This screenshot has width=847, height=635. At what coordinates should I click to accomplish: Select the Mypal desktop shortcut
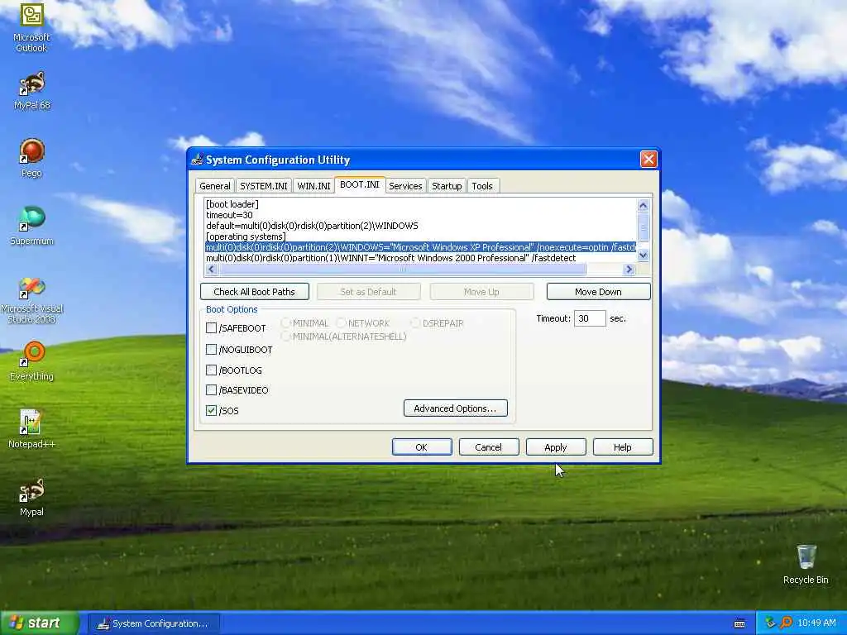pyautogui.click(x=31, y=497)
